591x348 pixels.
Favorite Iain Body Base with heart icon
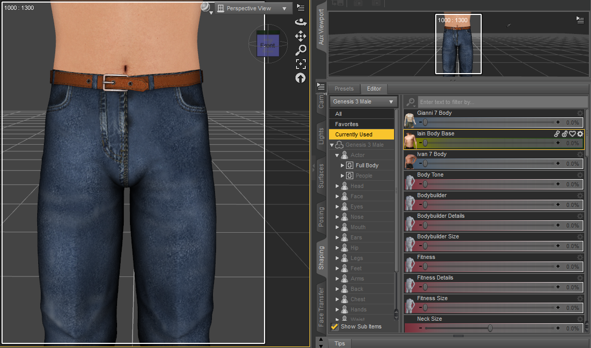(572, 133)
